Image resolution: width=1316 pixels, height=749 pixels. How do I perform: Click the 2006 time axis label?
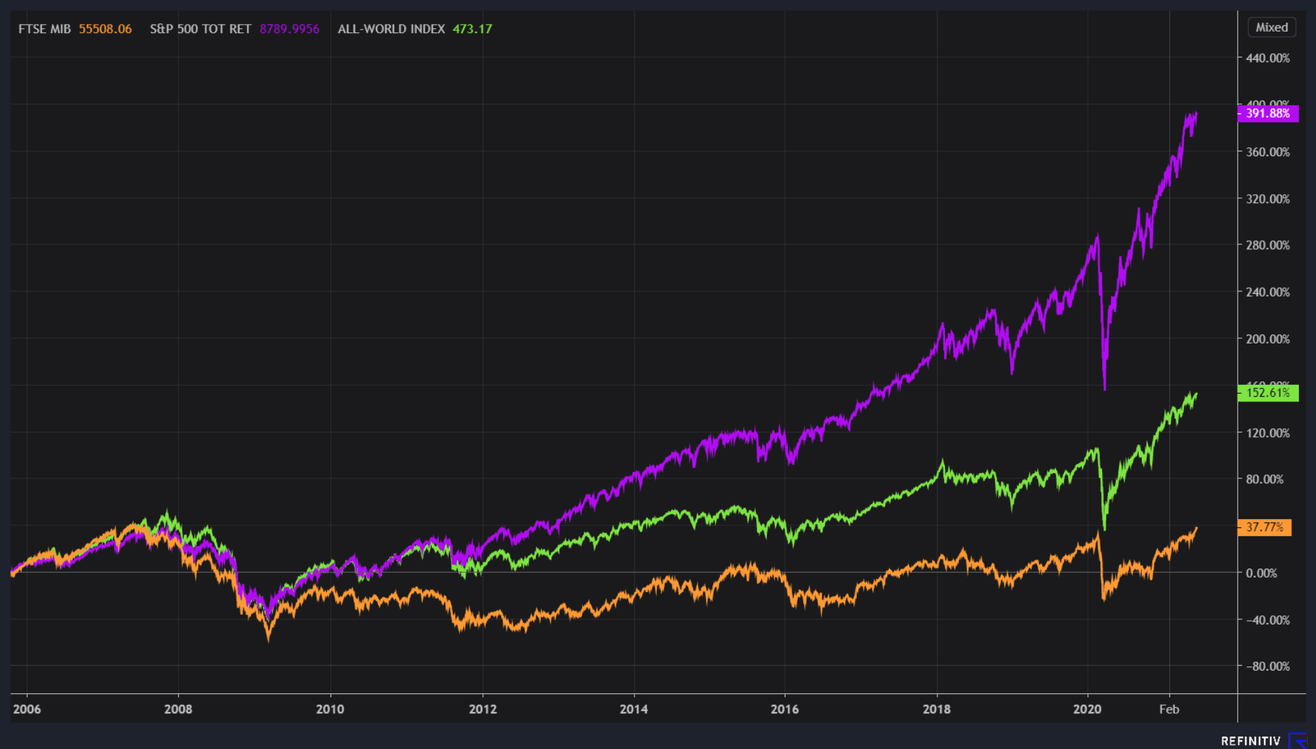(x=27, y=709)
